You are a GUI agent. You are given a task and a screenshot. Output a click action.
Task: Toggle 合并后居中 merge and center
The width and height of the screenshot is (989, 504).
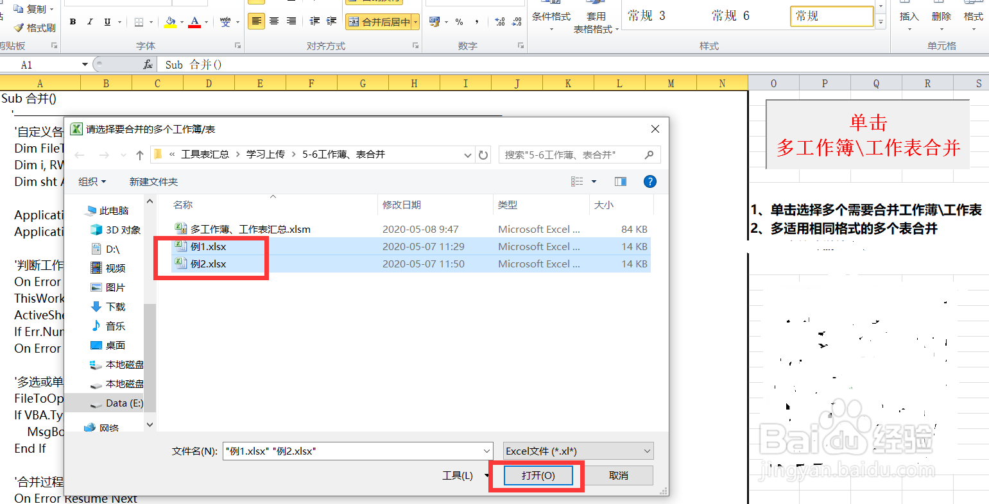pos(380,21)
